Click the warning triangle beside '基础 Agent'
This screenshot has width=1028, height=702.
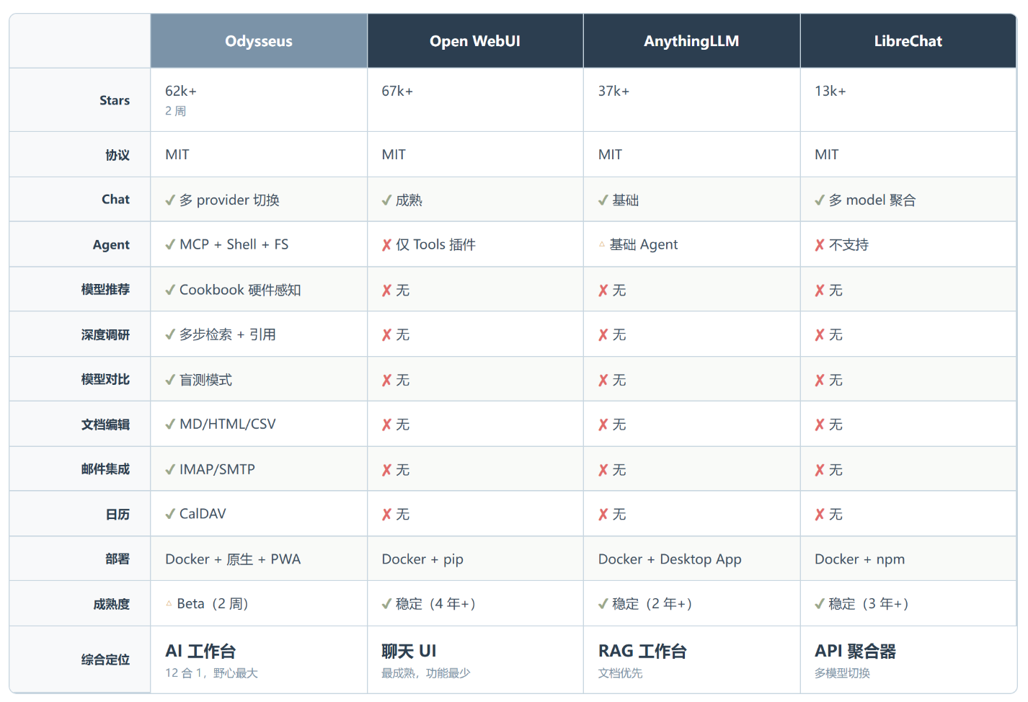(x=602, y=244)
